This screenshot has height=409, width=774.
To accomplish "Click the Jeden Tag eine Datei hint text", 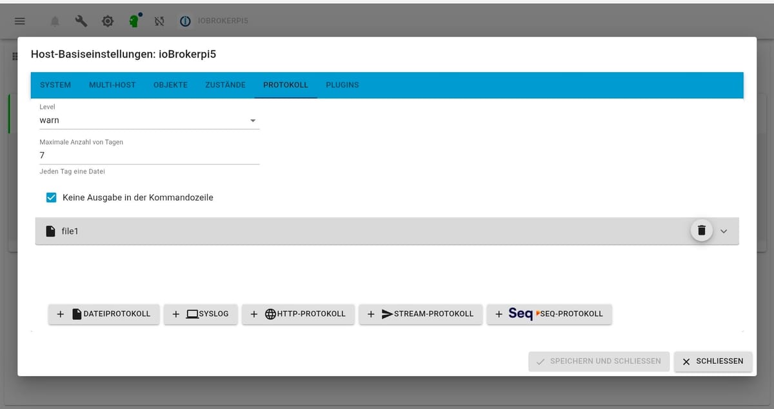I will point(72,172).
